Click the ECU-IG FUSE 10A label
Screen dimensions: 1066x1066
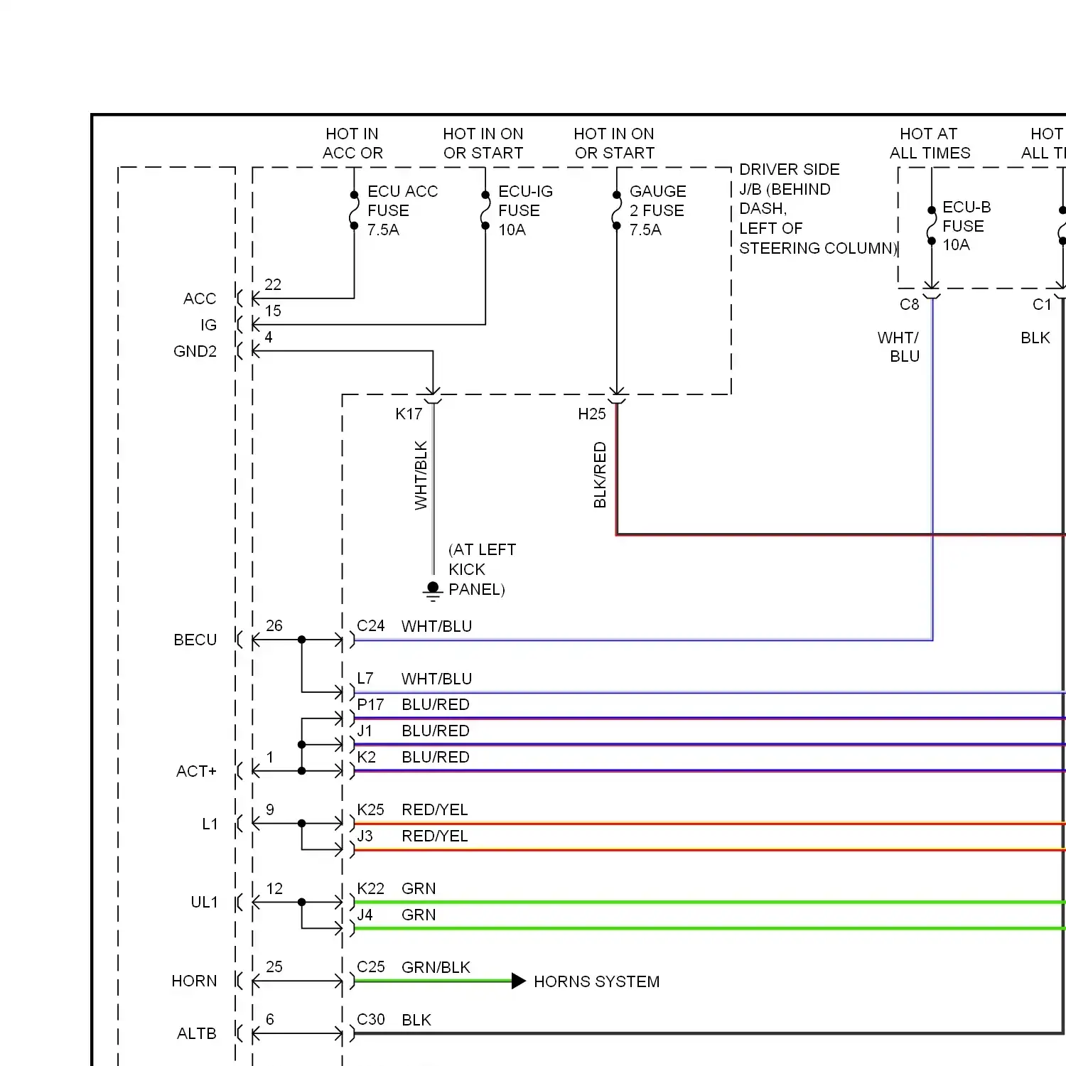click(525, 210)
